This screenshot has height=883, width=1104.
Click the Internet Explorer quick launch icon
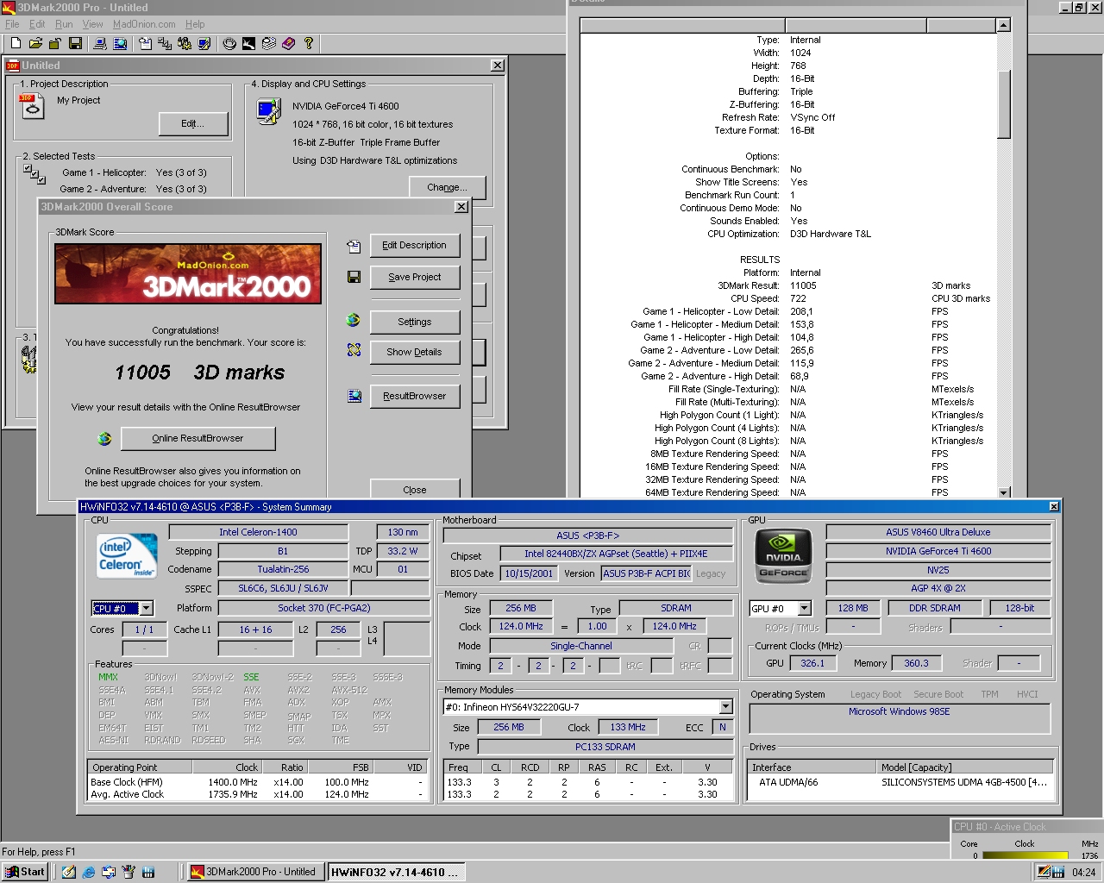tap(89, 872)
